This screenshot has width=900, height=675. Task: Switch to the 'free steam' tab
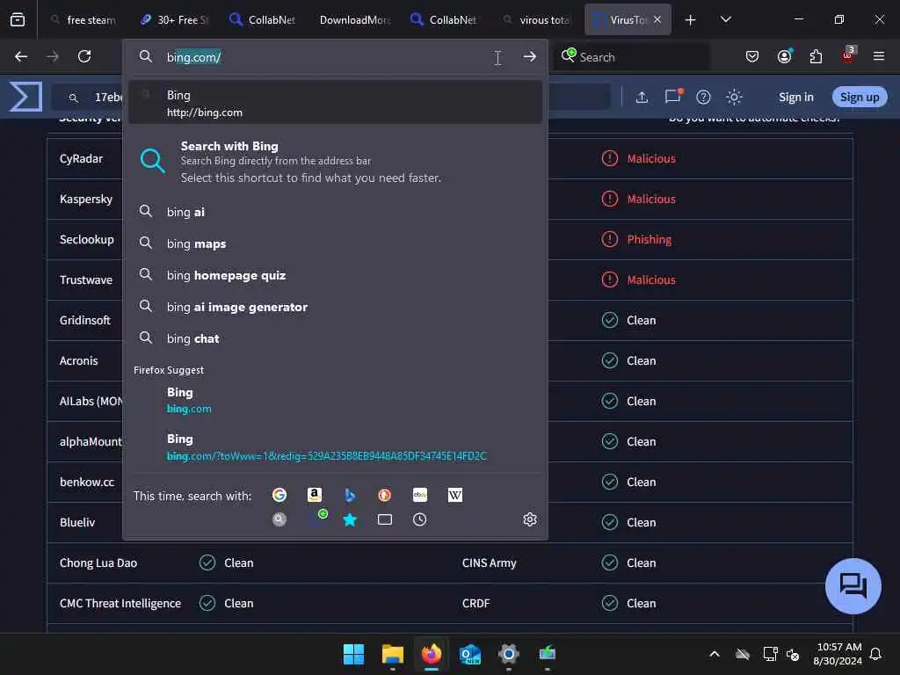(x=83, y=19)
